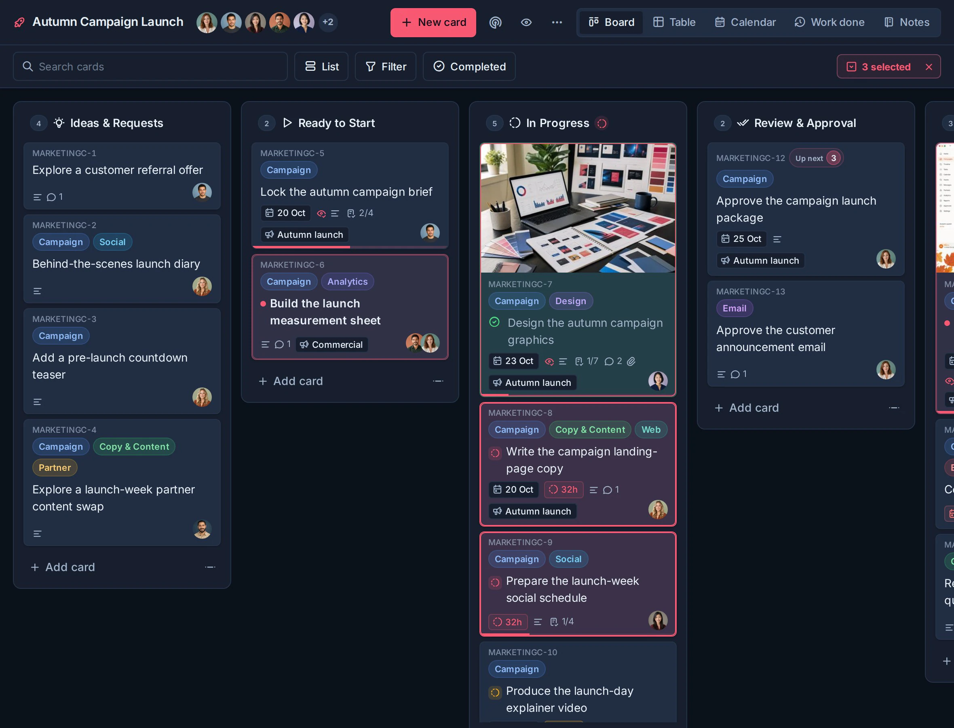Click the red status circle next to In Progress
Viewport: 954px width, 728px height.
click(x=602, y=123)
